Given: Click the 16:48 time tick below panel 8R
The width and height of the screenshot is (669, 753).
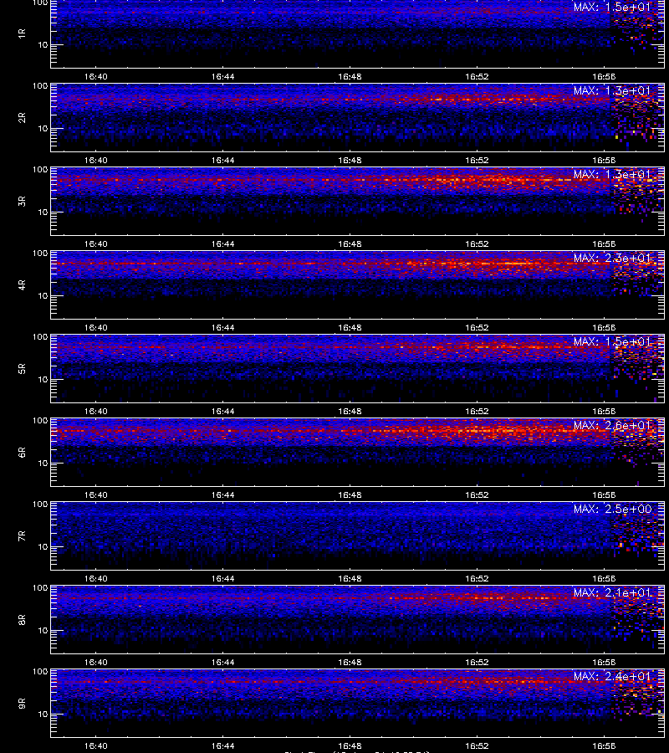Looking at the screenshot, I should (x=350, y=662).
